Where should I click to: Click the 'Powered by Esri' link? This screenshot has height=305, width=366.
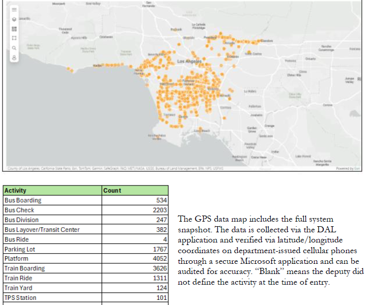click(x=349, y=168)
